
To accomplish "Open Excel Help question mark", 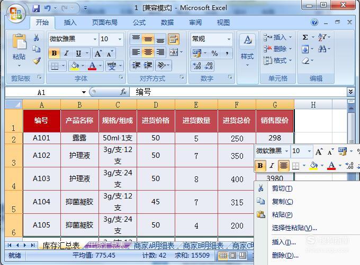I will [314, 22].
